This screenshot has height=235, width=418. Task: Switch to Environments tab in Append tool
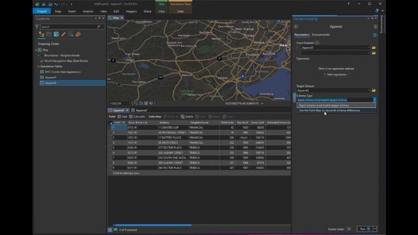tap(321, 35)
